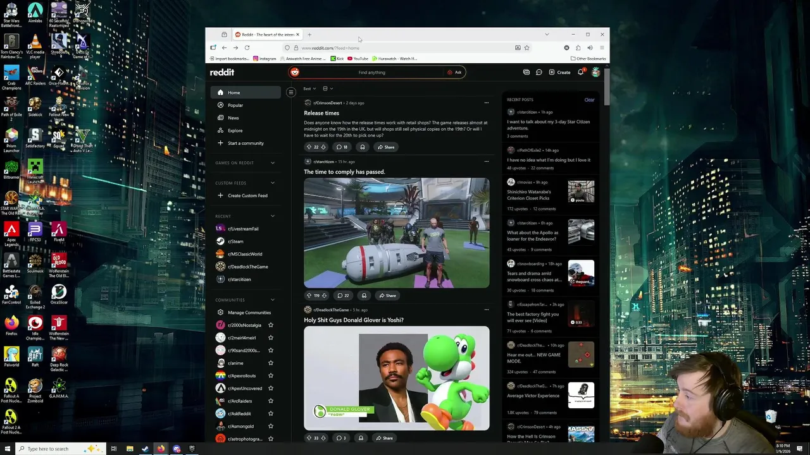Open Instagram bookmark in bookmarks bar

265,59
